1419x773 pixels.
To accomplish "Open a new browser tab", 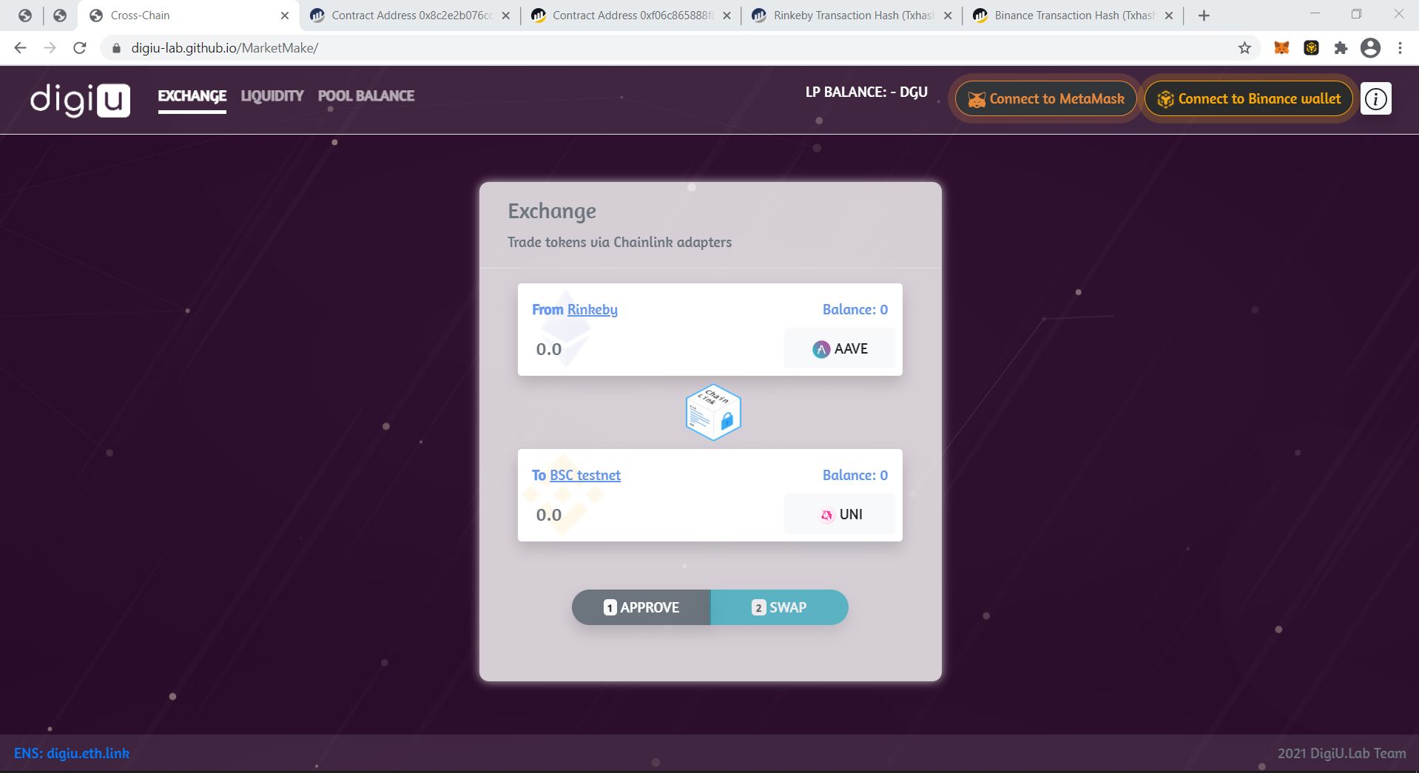I will pyautogui.click(x=1204, y=16).
